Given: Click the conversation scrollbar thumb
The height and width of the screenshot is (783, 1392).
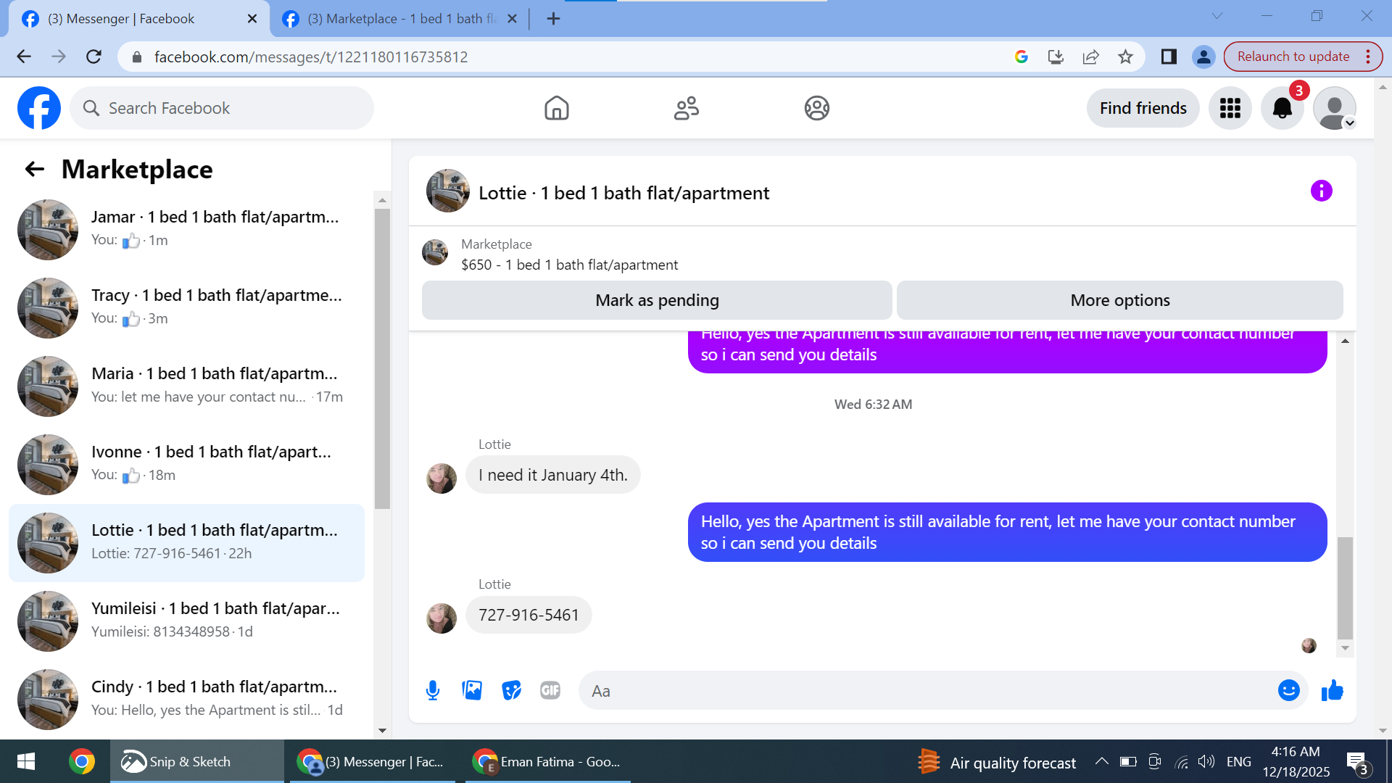Looking at the screenshot, I should (1345, 588).
